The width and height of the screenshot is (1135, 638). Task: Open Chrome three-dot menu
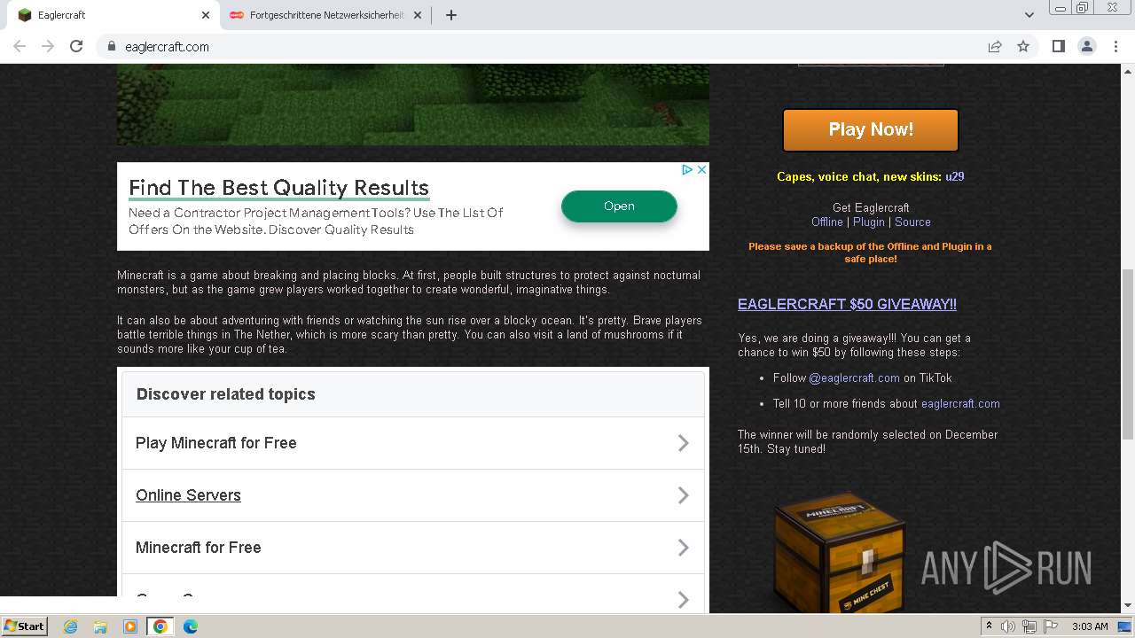[1115, 46]
